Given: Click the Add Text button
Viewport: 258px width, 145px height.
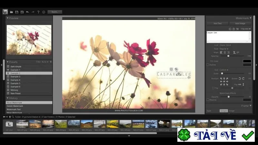Looking at the screenshot, I should pos(217,24).
